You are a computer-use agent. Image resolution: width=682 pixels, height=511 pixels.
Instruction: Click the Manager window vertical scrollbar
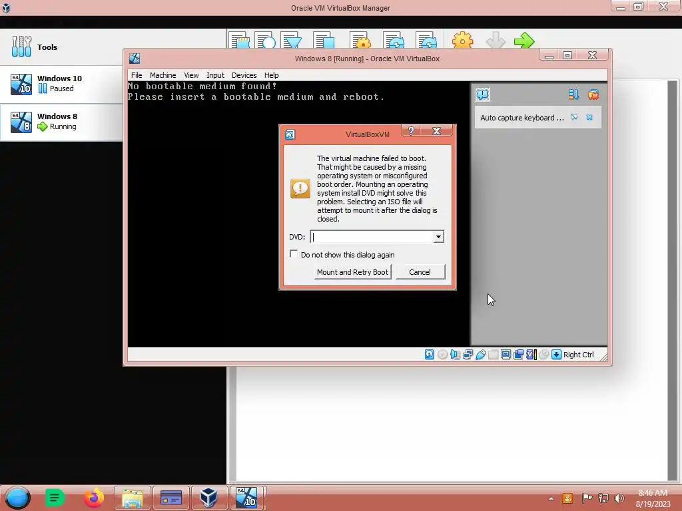click(x=673, y=280)
